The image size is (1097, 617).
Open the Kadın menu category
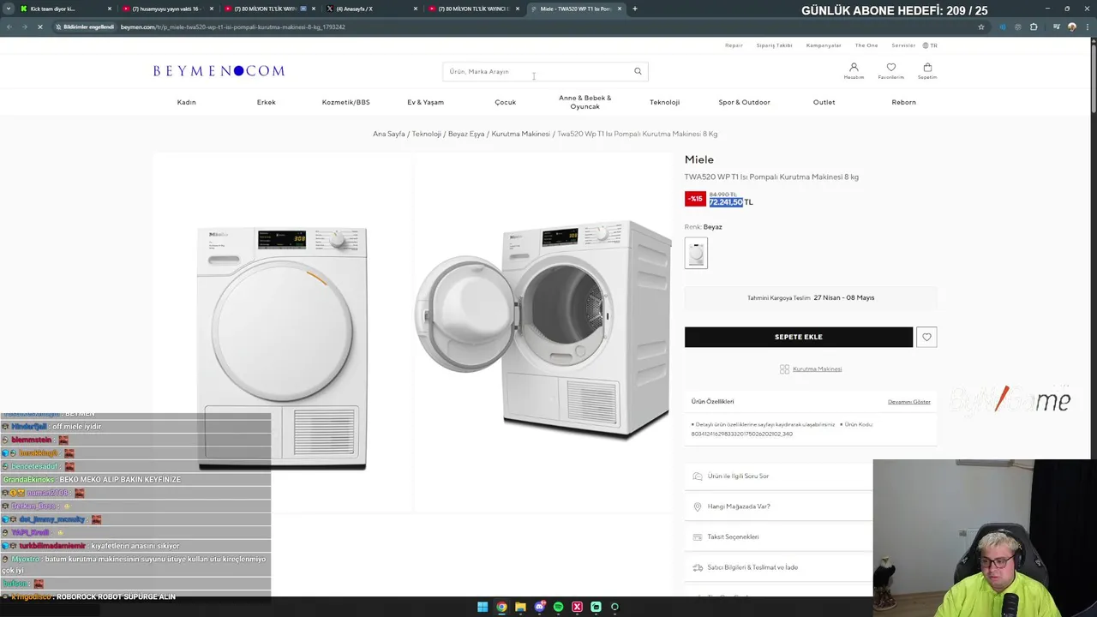(187, 102)
